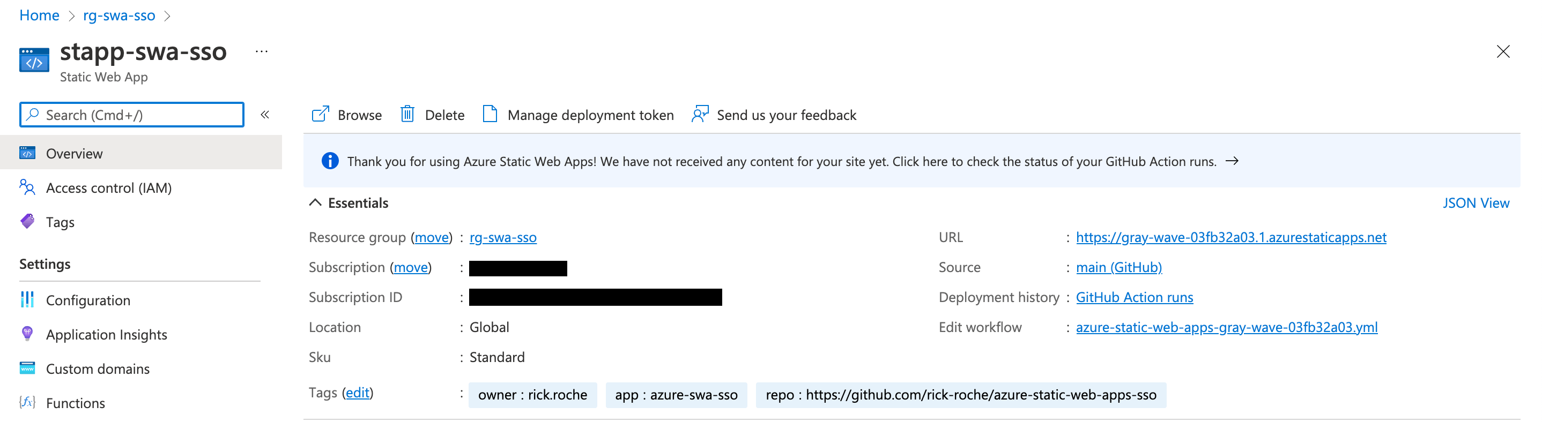Click the magnifier icon in search box

click(x=33, y=114)
